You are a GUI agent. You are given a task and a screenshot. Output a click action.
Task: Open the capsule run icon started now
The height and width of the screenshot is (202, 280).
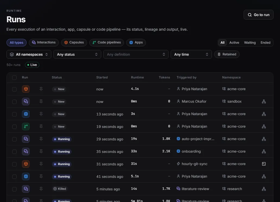pyautogui.click(x=26, y=89)
